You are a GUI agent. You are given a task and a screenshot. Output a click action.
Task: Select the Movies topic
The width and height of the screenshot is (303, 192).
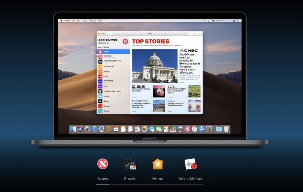click(x=113, y=72)
